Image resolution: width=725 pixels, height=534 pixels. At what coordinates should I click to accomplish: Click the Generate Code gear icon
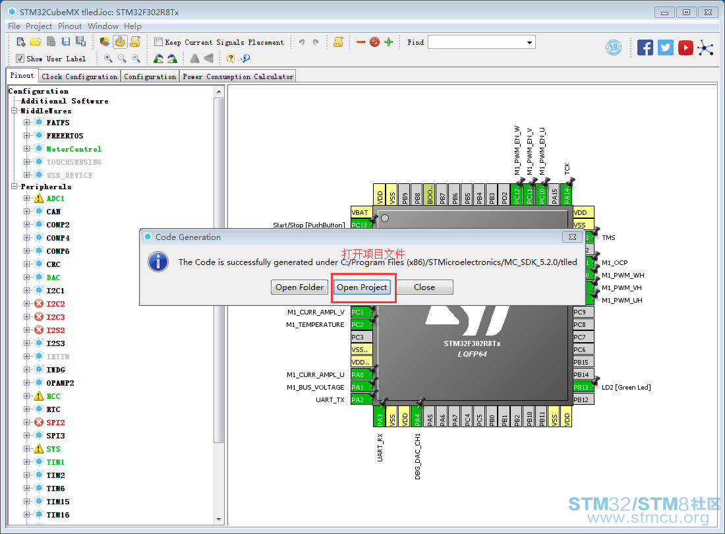pos(120,42)
